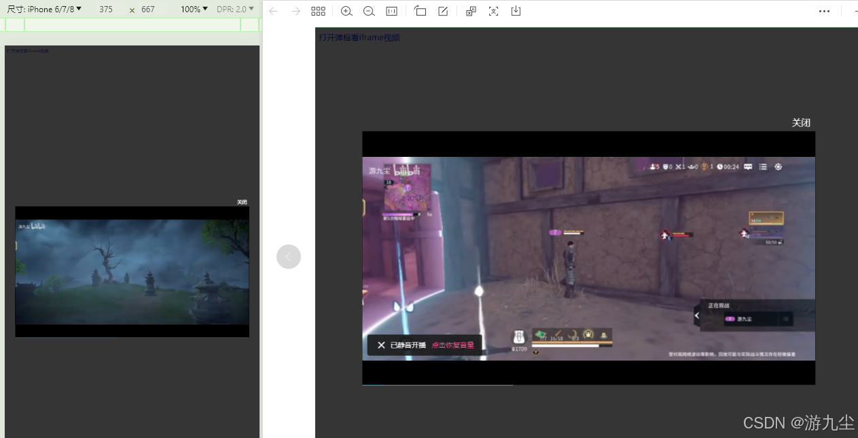Click the settings gear in game HUD
This screenshot has height=438, width=858.
pyautogui.click(x=779, y=166)
